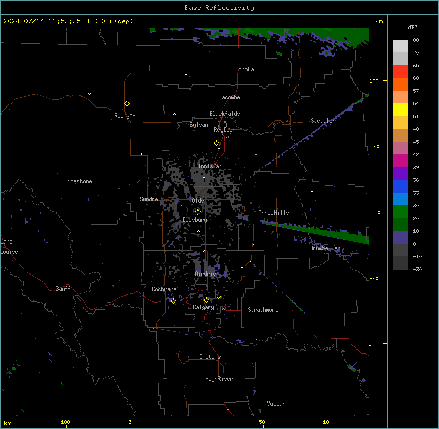This screenshot has height=429, width=439.
Task: Pick the orange 57-60 dBZ legend swatch
Action: (400, 84)
